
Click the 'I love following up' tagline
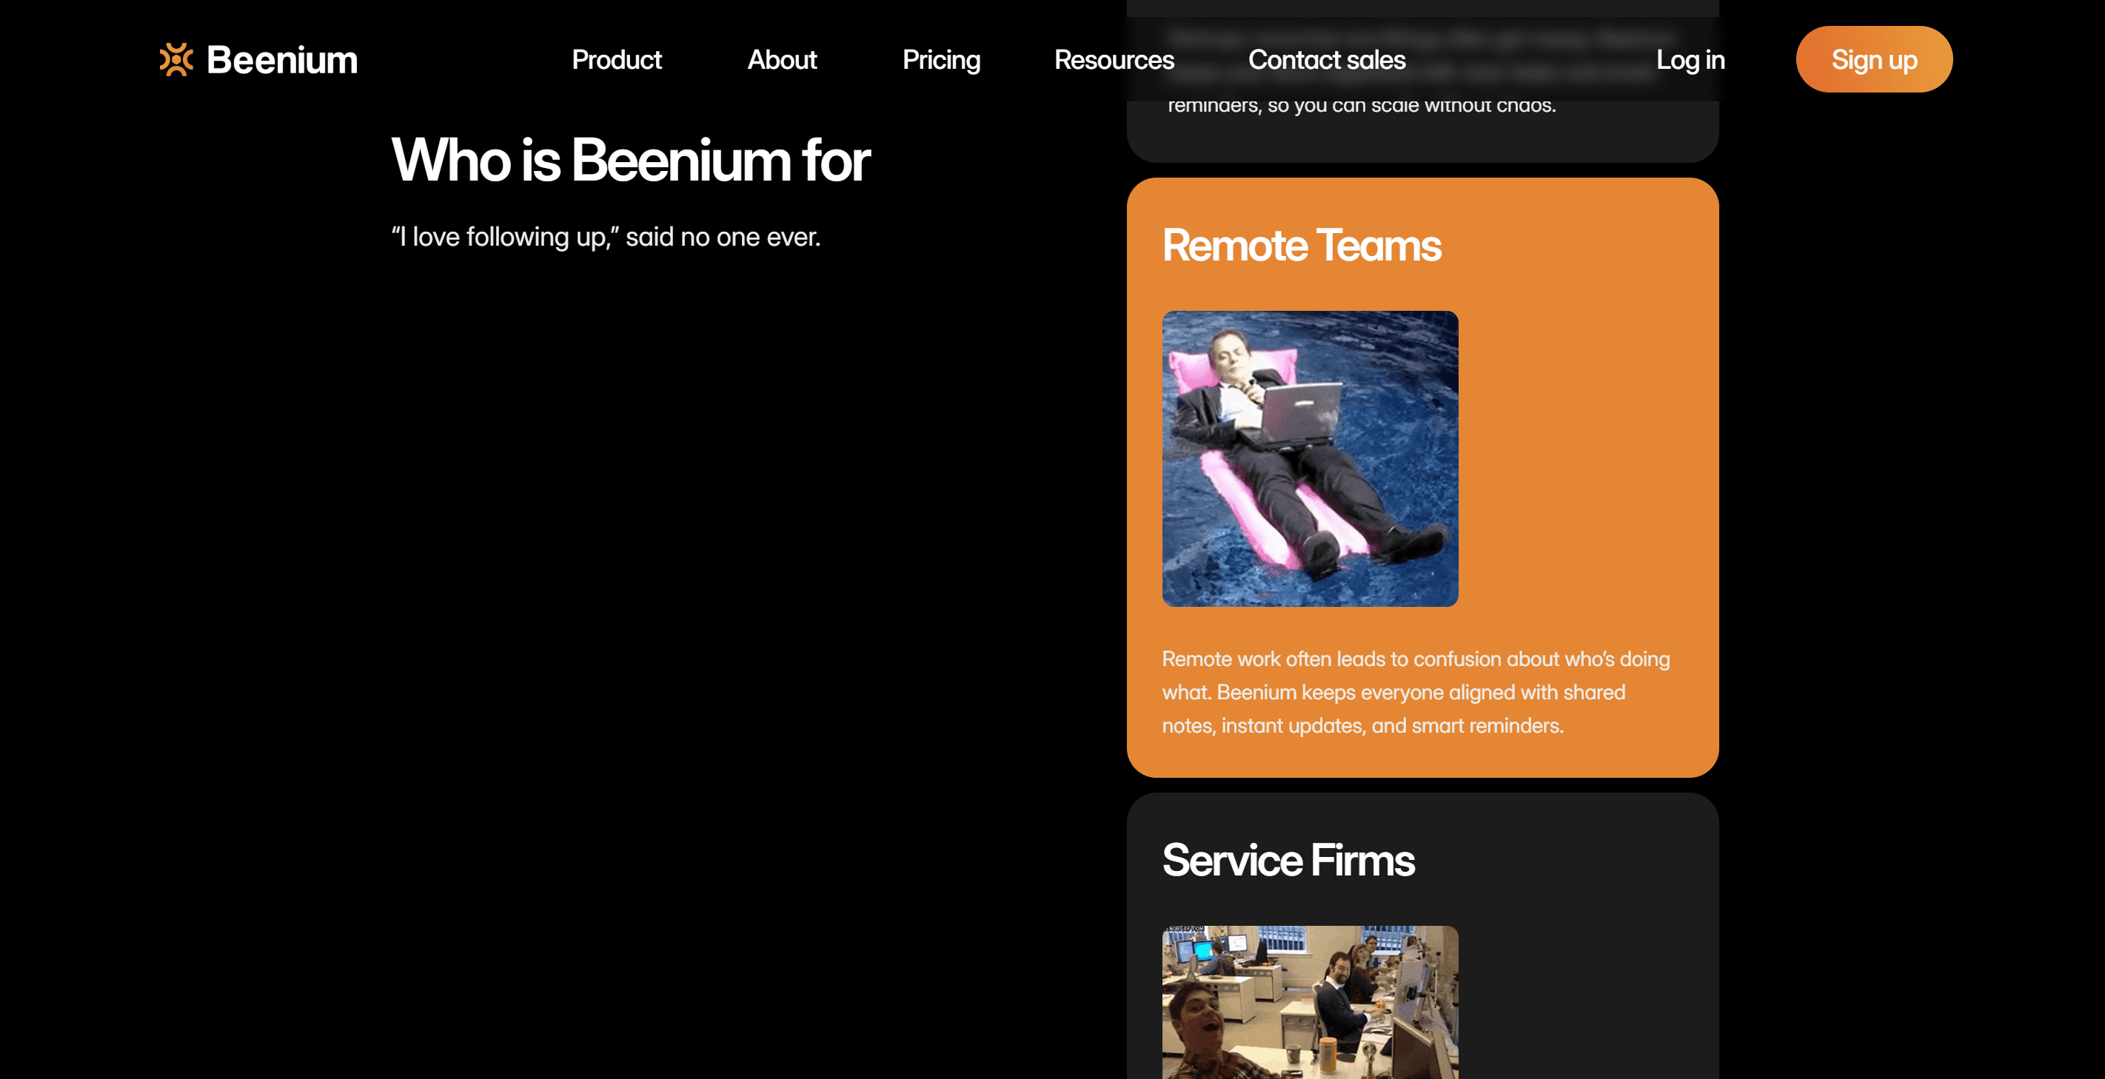(606, 237)
